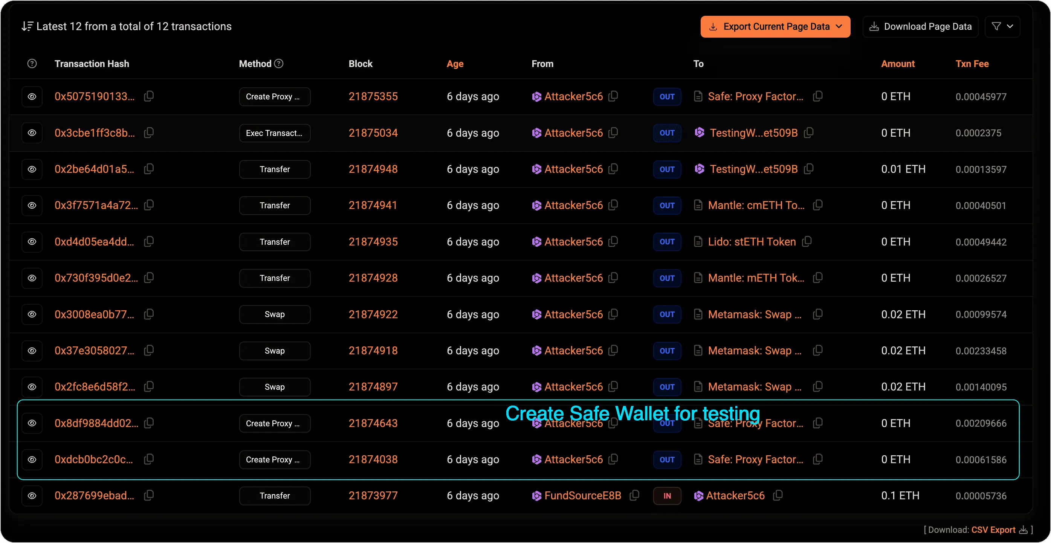Copy transaction hash 0x3f7571a4a72

coord(149,205)
